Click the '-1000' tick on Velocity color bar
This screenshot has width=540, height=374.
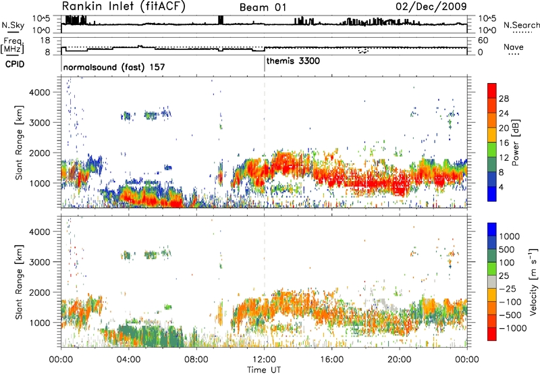tap(513, 328)
